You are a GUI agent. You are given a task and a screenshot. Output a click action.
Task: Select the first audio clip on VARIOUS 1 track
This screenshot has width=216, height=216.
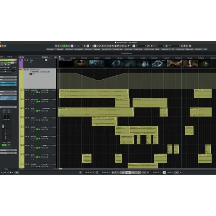(x=94, y=94)
